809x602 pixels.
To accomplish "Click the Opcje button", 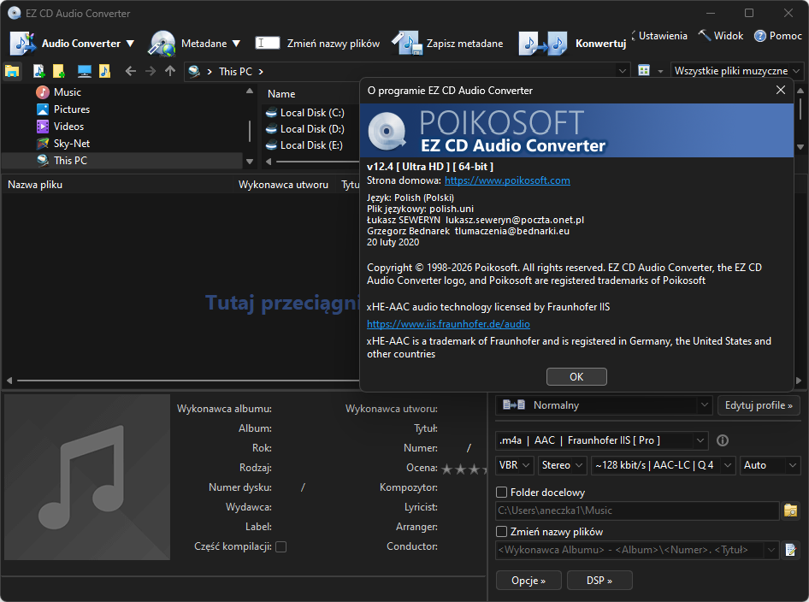I will tap(529, 581).
